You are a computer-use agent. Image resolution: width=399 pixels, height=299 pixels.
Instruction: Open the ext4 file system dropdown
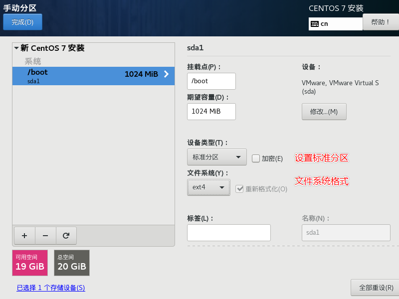click(208, 187)
